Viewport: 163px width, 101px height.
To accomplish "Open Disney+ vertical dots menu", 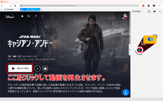I will pos(43,16).
